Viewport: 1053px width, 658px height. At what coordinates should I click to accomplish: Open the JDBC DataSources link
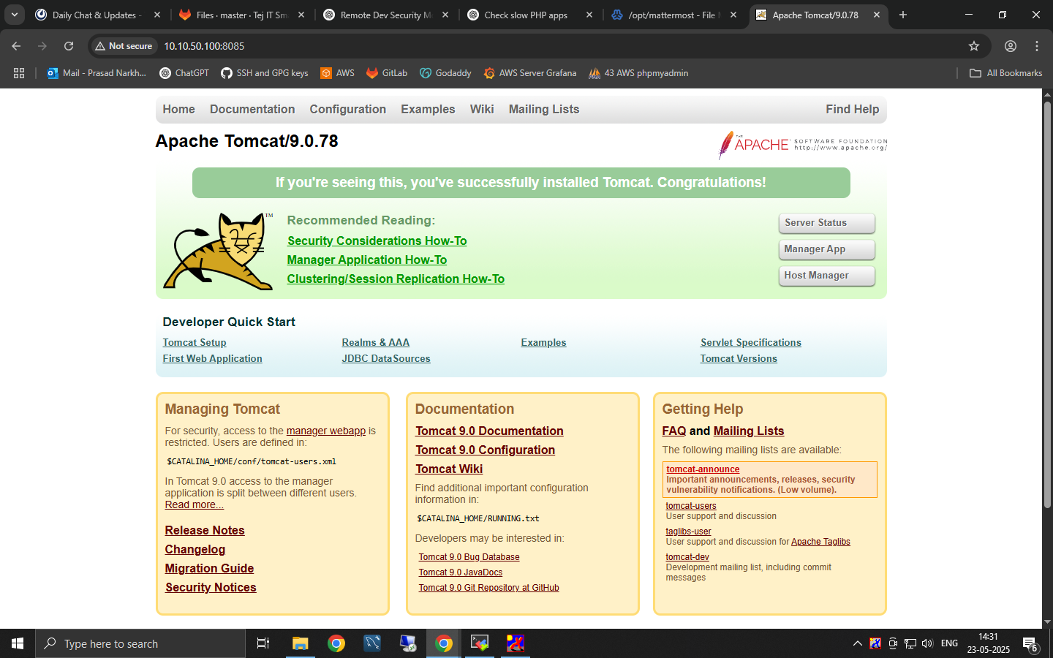[x=386, y=358]
